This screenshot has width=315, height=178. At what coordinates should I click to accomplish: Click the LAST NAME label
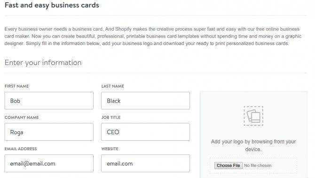(x=113, y=86)
